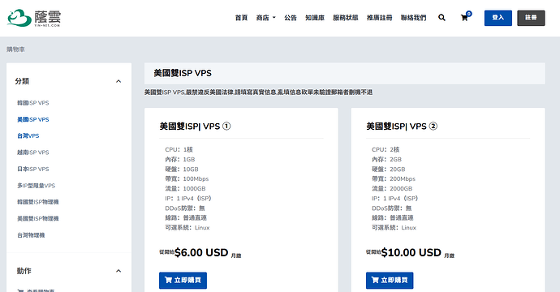Click the 登入 button

coord(498,18)
